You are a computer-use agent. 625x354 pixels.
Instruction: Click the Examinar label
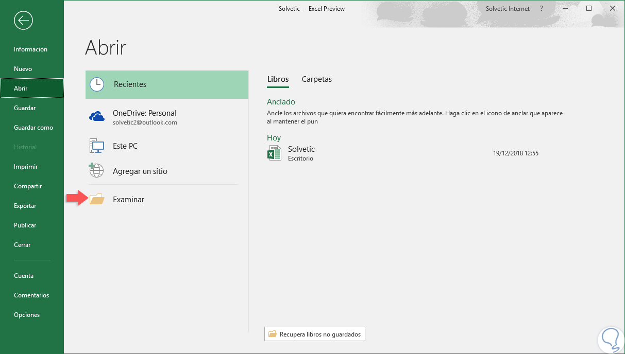click(x=129, y=200)
